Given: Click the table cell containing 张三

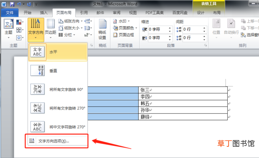Looking at the screenshot, I should (183, 90).
